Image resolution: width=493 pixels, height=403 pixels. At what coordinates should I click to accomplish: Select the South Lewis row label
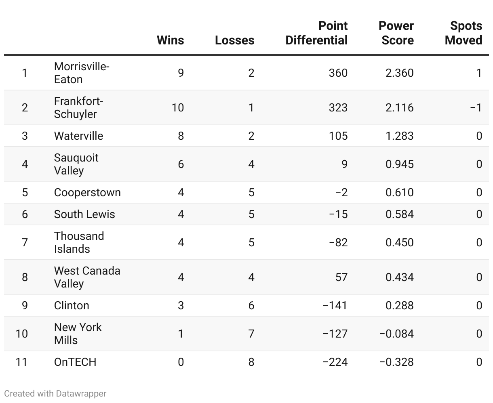(x=84, y=214)
